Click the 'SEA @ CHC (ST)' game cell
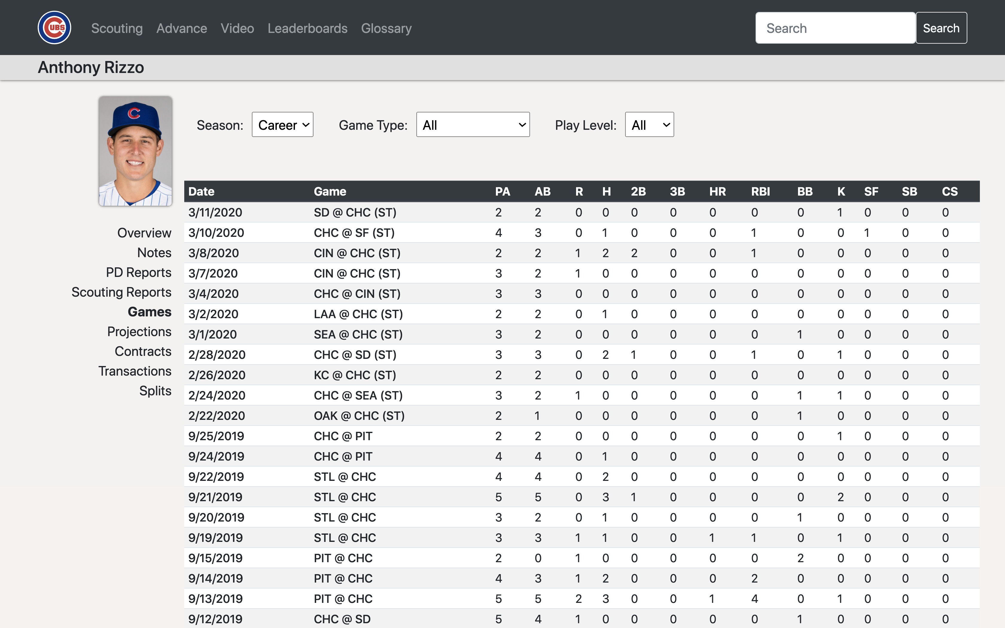The image size is (1005, 628). tap(358, 334)
